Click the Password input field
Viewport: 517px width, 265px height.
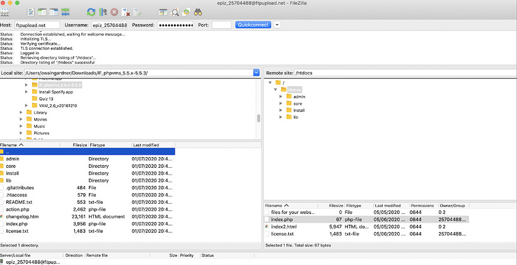[175, 25]
